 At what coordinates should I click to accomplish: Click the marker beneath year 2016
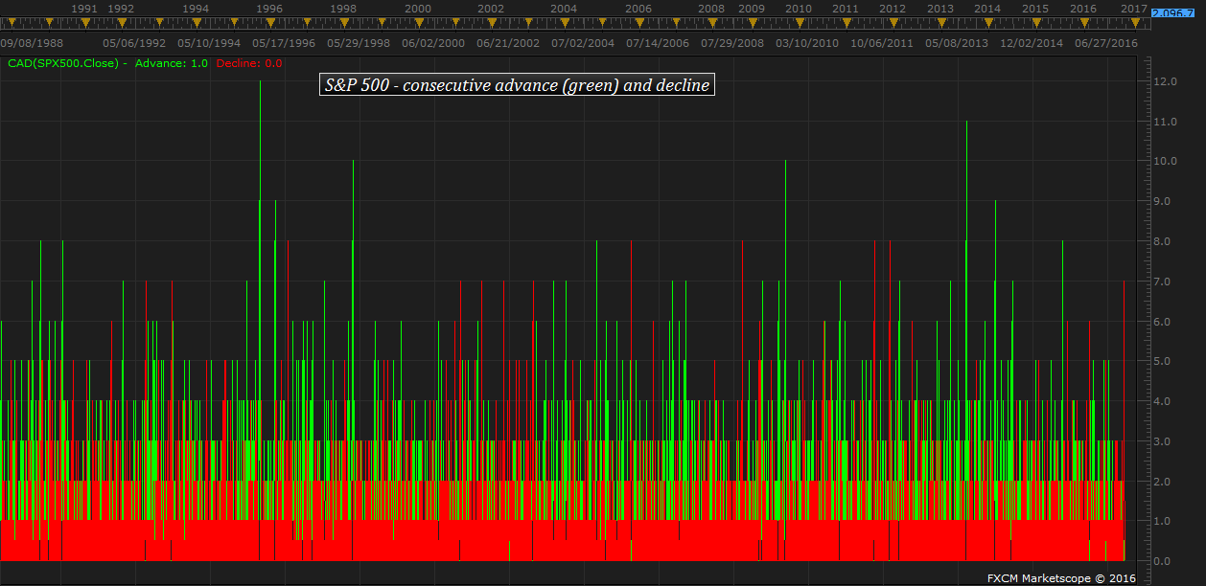[x=1083, y=23]
